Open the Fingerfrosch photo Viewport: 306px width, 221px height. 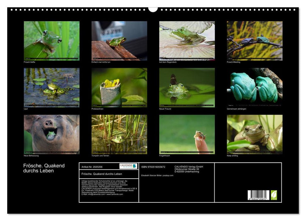(x=187, y=134)
